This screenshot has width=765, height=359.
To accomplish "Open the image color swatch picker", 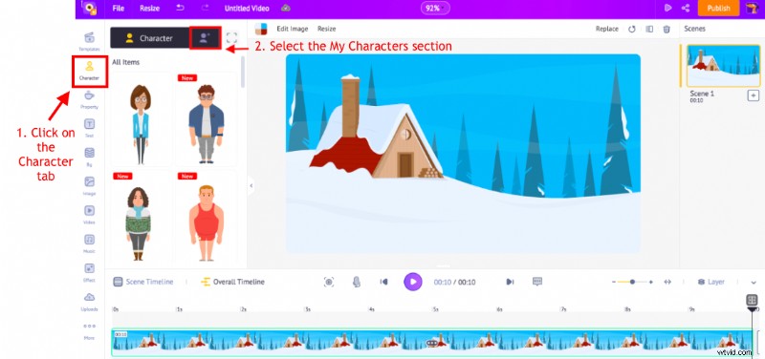I will pos(261,29).
